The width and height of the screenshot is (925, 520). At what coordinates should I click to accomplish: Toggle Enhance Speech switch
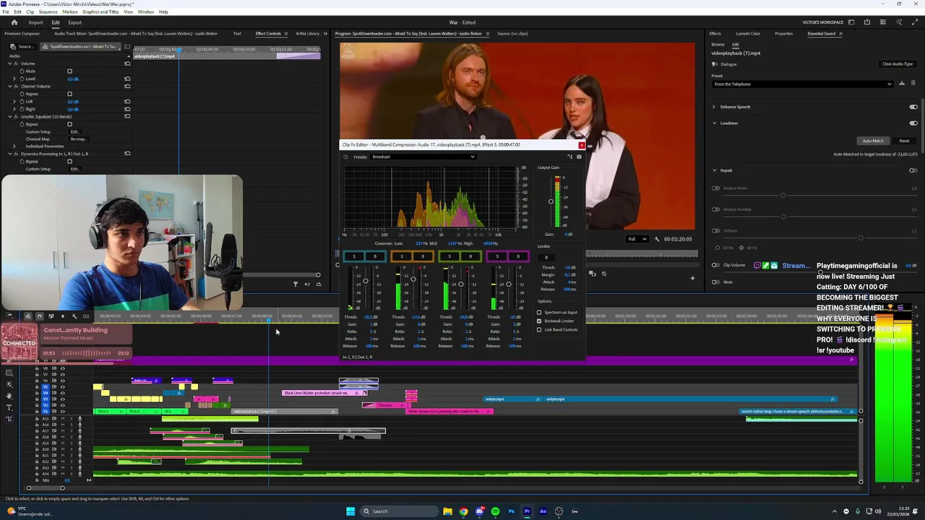pyautogui.click(x=913, y=107)
